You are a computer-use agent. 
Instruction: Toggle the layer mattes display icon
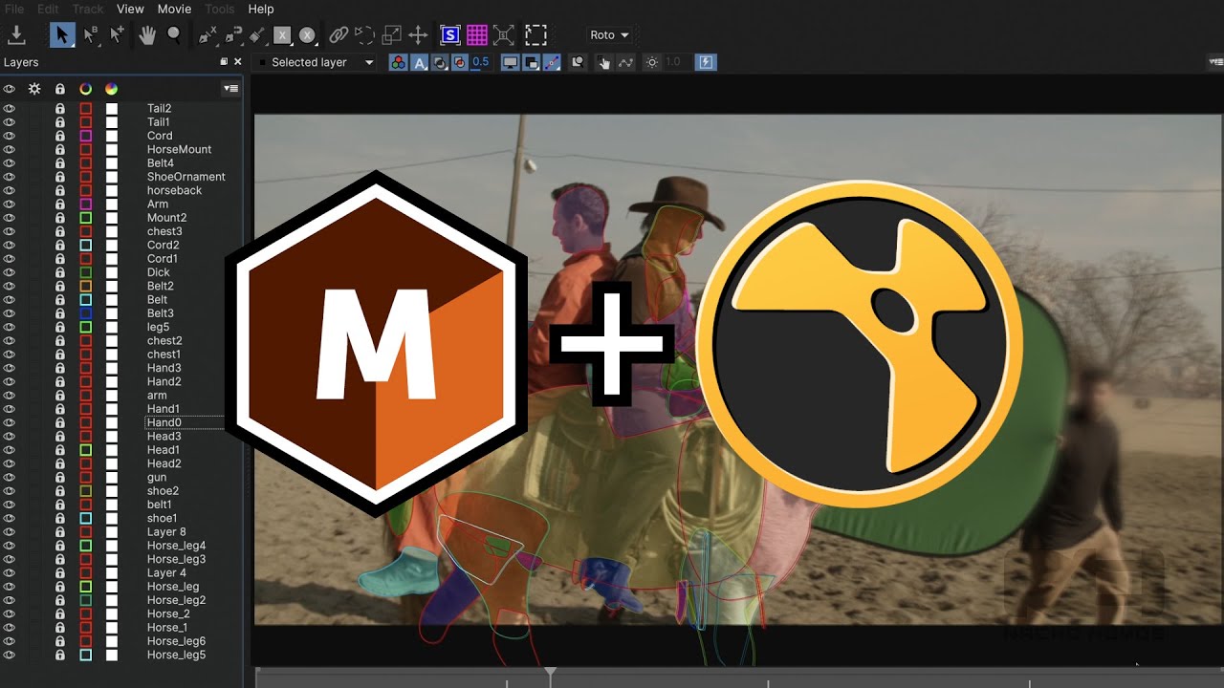tap(440, 62)
